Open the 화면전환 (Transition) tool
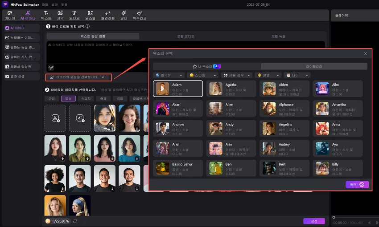The height and width of the screenshot is (227, 379). click(x=107, y=15)
